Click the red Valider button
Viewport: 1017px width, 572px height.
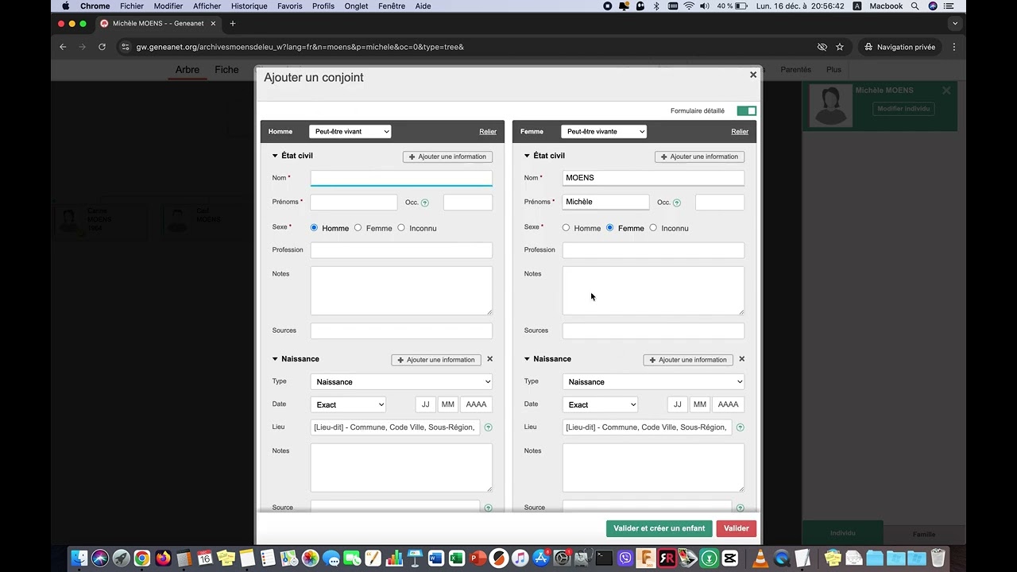pyautogui.click(x=737, y=528)
